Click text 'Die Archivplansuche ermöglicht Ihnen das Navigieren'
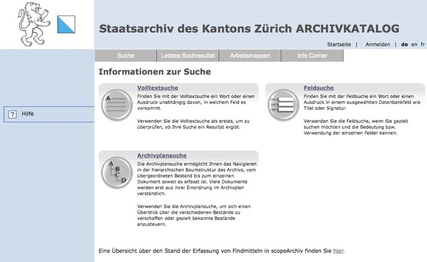Viewport: 427px width, 262px height. (x=197, y=164)
